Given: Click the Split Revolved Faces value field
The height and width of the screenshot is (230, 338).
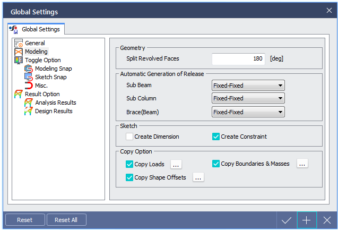Looking at the screenshot, I should point(238,59).
